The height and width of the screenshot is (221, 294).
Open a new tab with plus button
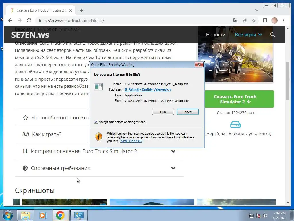[81, 10]
